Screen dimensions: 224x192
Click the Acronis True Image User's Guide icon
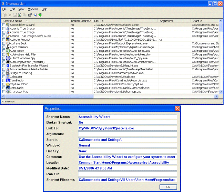pos(8,36)
